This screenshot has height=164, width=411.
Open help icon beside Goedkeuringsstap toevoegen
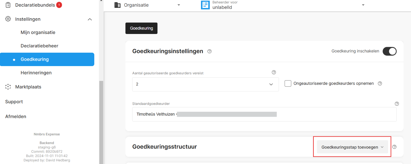pos(394,147)
